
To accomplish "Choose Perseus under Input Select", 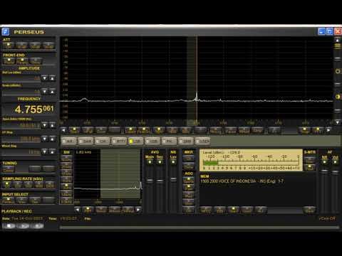I will [x=9, y=201].
